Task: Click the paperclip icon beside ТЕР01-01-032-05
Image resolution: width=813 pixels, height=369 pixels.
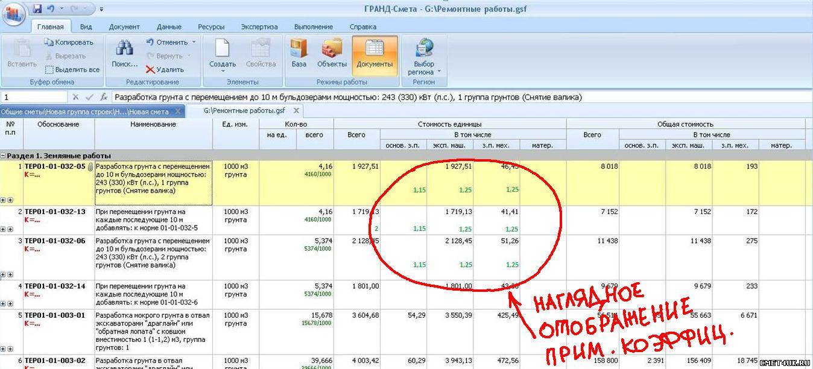Action: pyautogui.click(x=90, y=167)
